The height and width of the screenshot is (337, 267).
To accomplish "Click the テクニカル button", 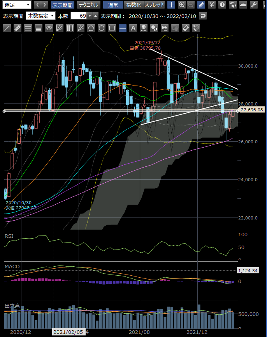I will pos(88,5).
